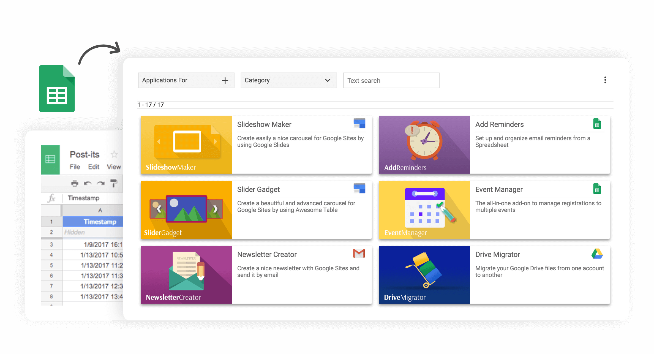
Task: Open the Event Manager title link
Action: (x=499, y=189)
